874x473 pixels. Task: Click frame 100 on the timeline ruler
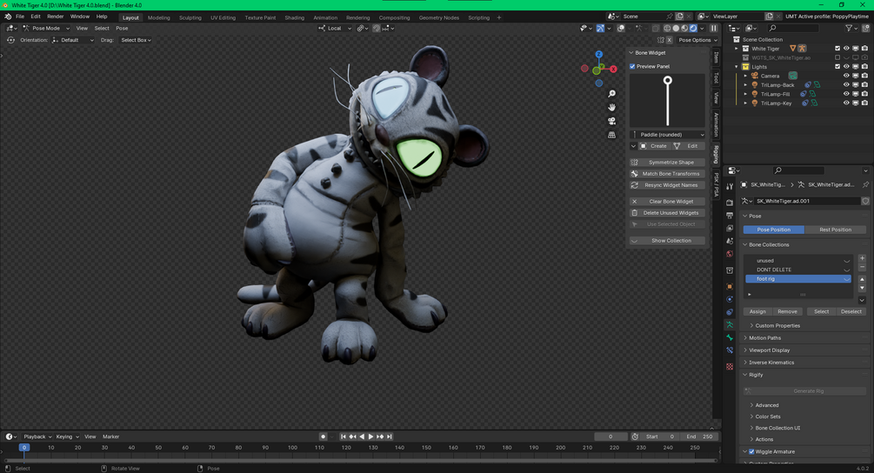click(x=292, y=448)
